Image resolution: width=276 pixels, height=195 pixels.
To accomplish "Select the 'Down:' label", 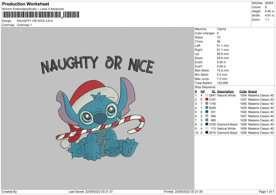I will pyautogui.click(x=199, y=58).
